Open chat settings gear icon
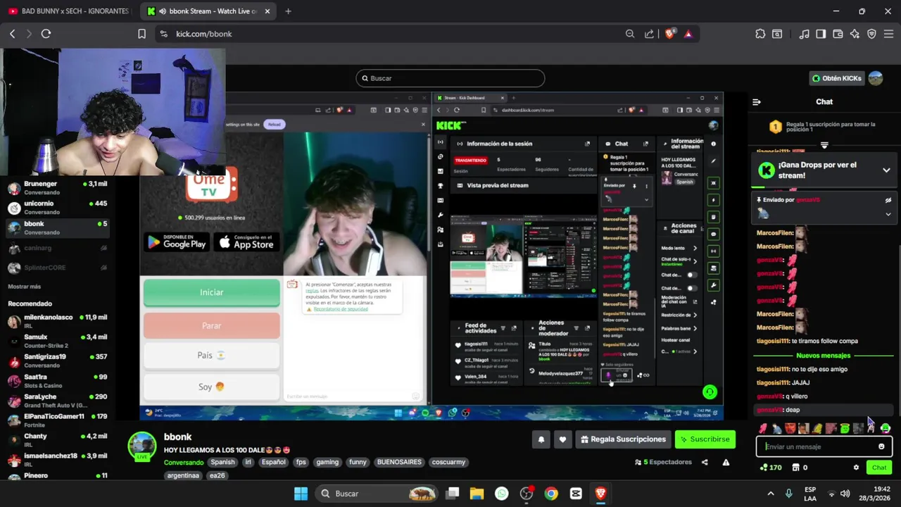The image size is (901, 507). click(x=856, y=468)
